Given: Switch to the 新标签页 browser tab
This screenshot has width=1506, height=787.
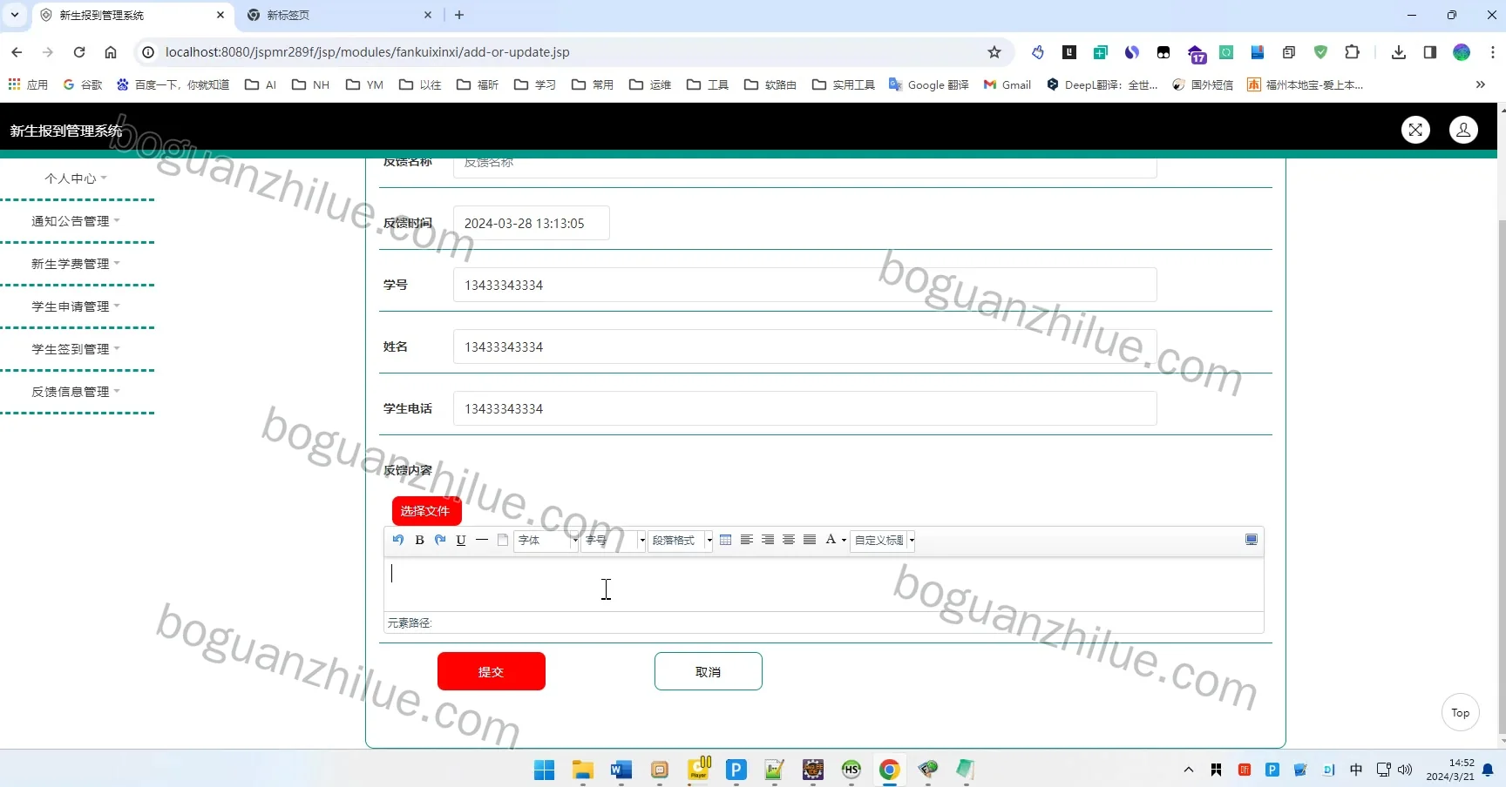Looking at the screenshot, I should pyautogui.click(x=340, y=15).
